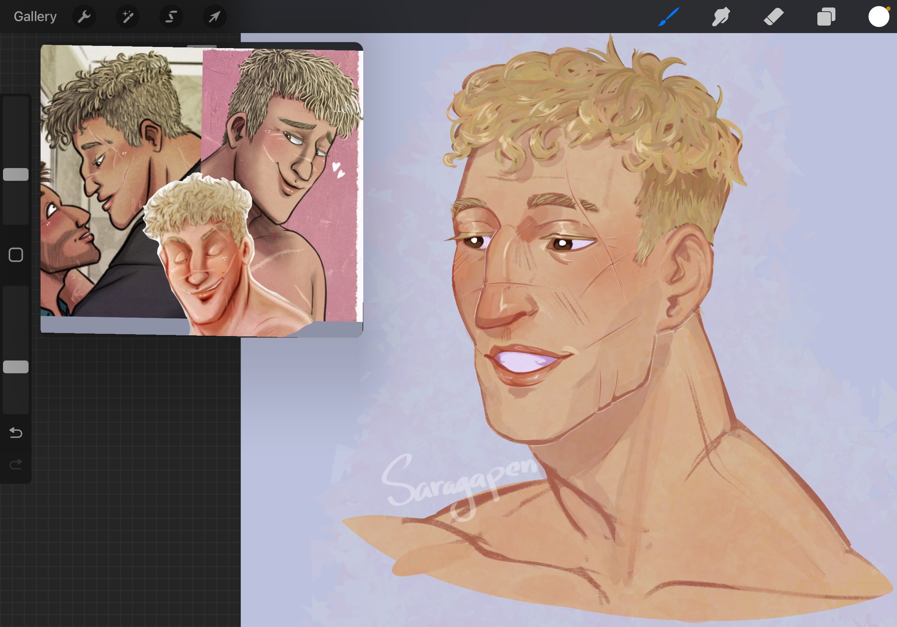Select the Eraser tool
The image size is (897, 627).
(x=773, y=17)
